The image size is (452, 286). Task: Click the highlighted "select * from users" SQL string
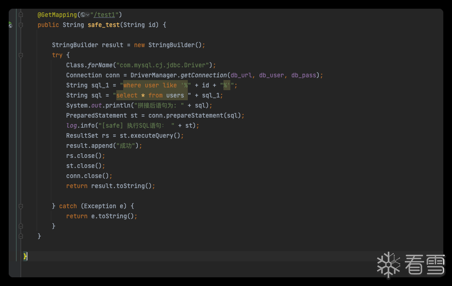pos(150,96)
